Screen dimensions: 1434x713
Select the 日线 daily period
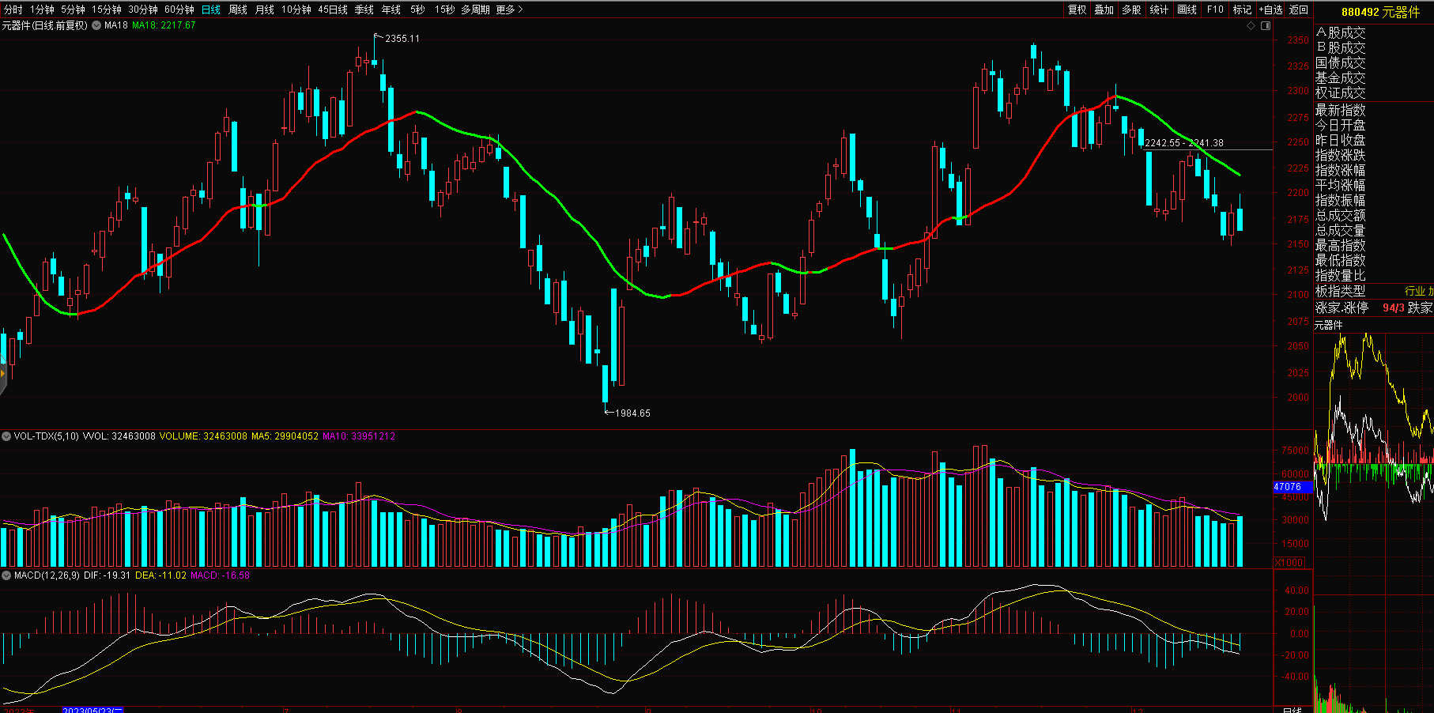[211, 9]
